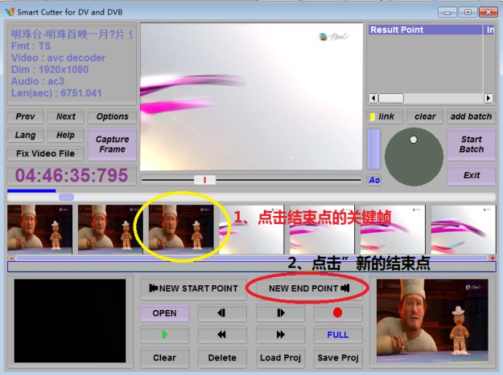The width and height of the screenshot is (503, 375).
Task: Select the sixth filmstrip thumbnail
Action: 393,230
